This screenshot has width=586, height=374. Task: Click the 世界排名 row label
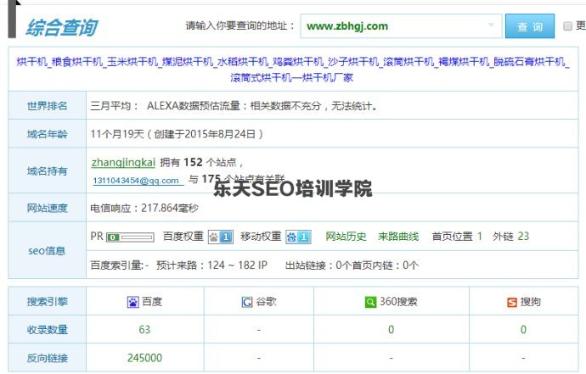point(47,106)
